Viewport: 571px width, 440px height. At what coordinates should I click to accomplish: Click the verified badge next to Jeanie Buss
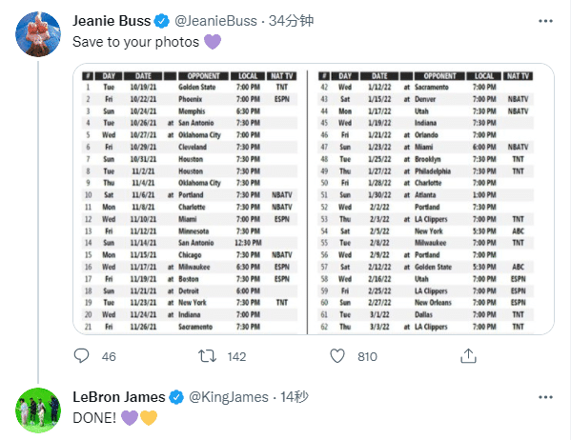click(162, 21)
